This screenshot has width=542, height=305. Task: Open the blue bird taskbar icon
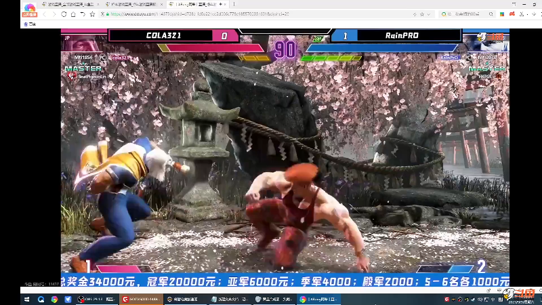click(68, 299)
